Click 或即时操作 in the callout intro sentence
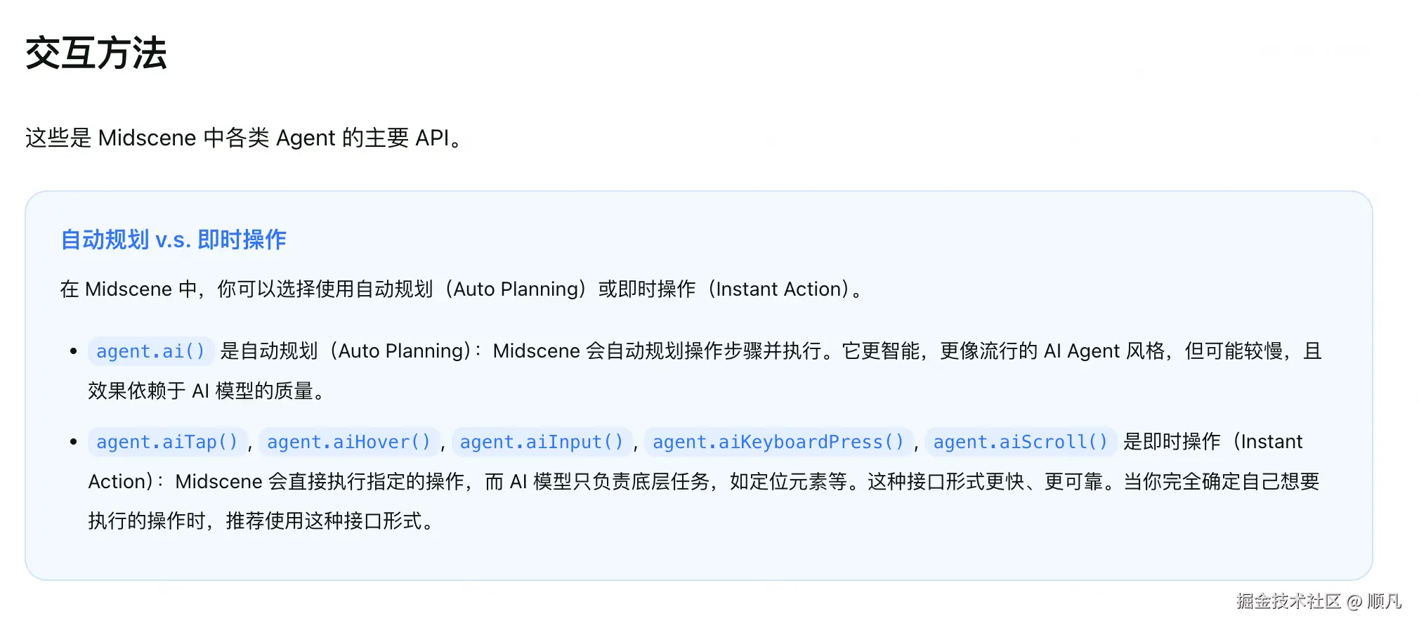The width and height of the screenshot is (1419, 628). (646, 289)
